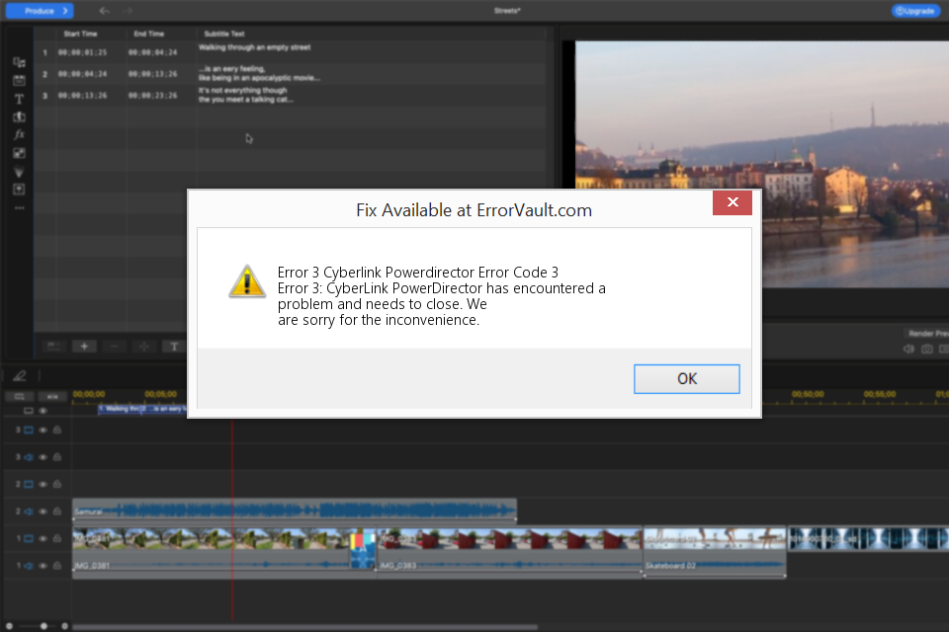Toggle audio track 1 eye icon
Screen dimensions: 949x632
coord(43,566)
